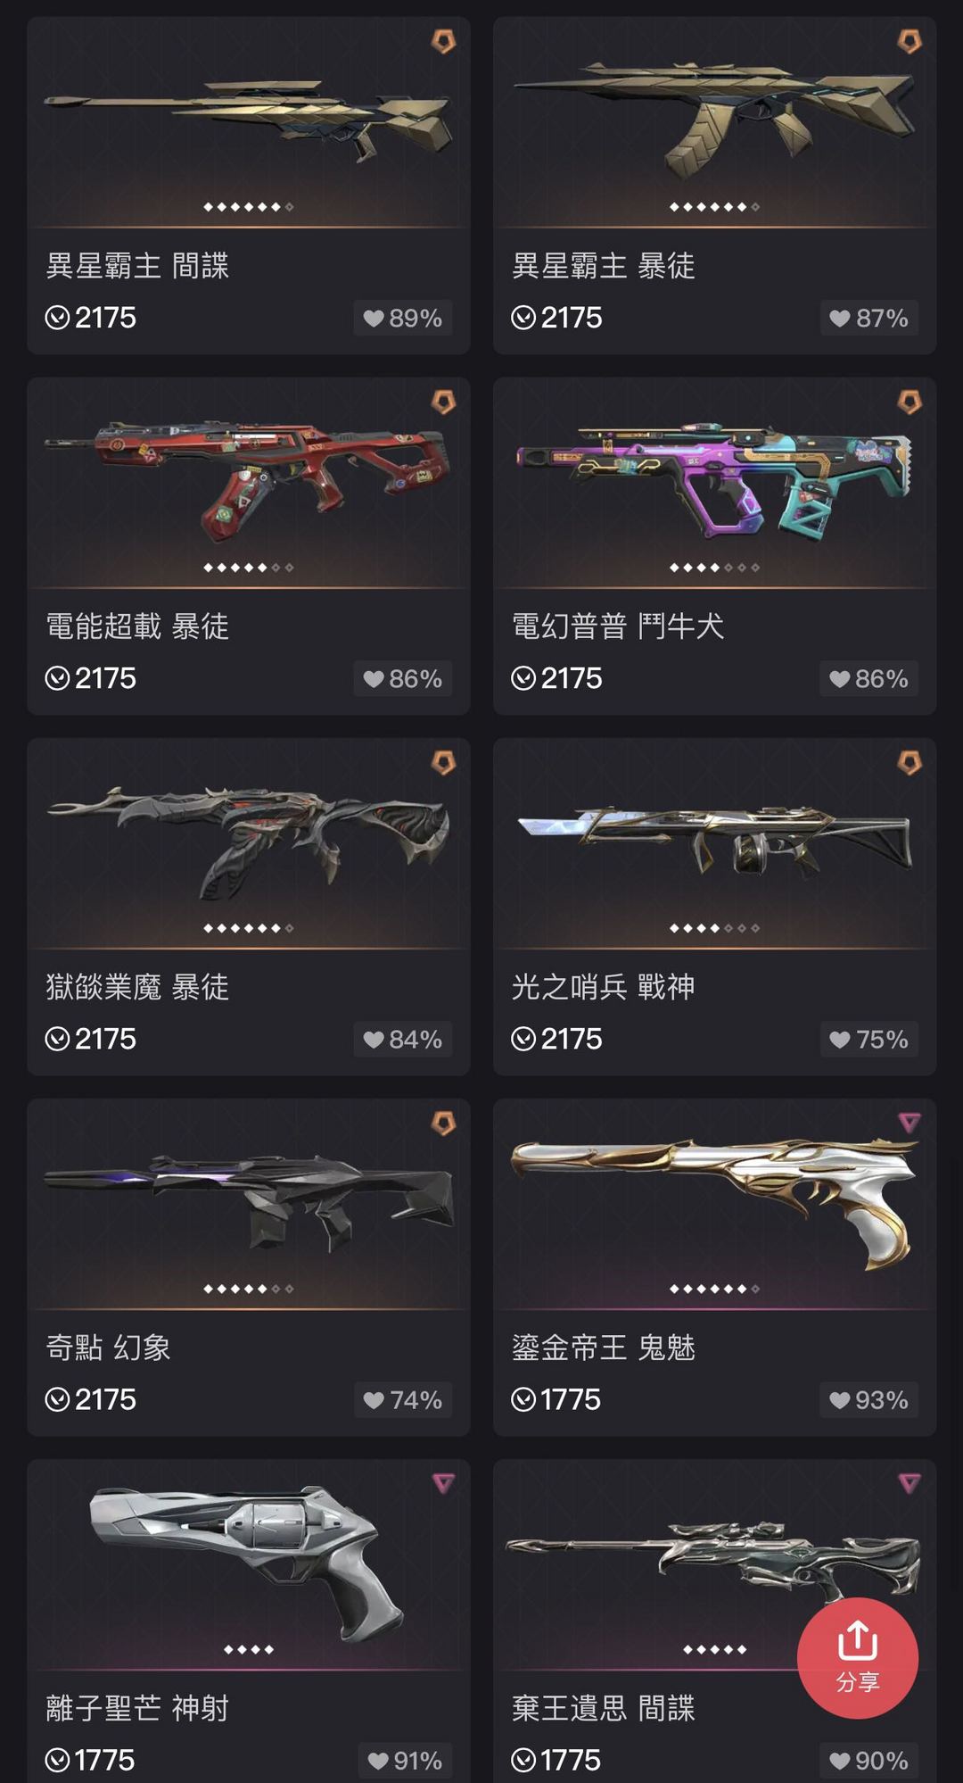Like 異星霸主 間諜 via the 89% heart
Viewport: 963px width, 1783px height.
pyautogui.click(x=403, y=318)
